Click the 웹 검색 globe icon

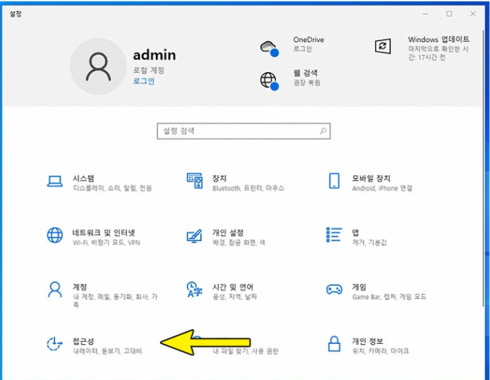tap(269, 81)
